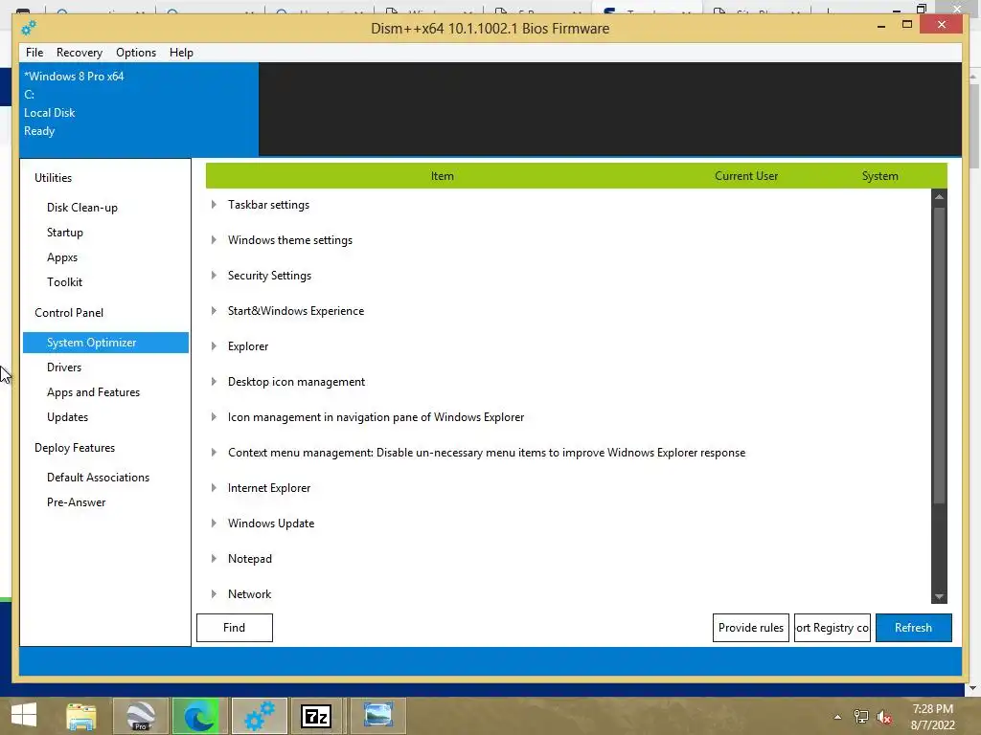Click the Dism++ gear icon in title bar
The height and width of the screenshot is (735, 981).
click(x=29, y=28)
